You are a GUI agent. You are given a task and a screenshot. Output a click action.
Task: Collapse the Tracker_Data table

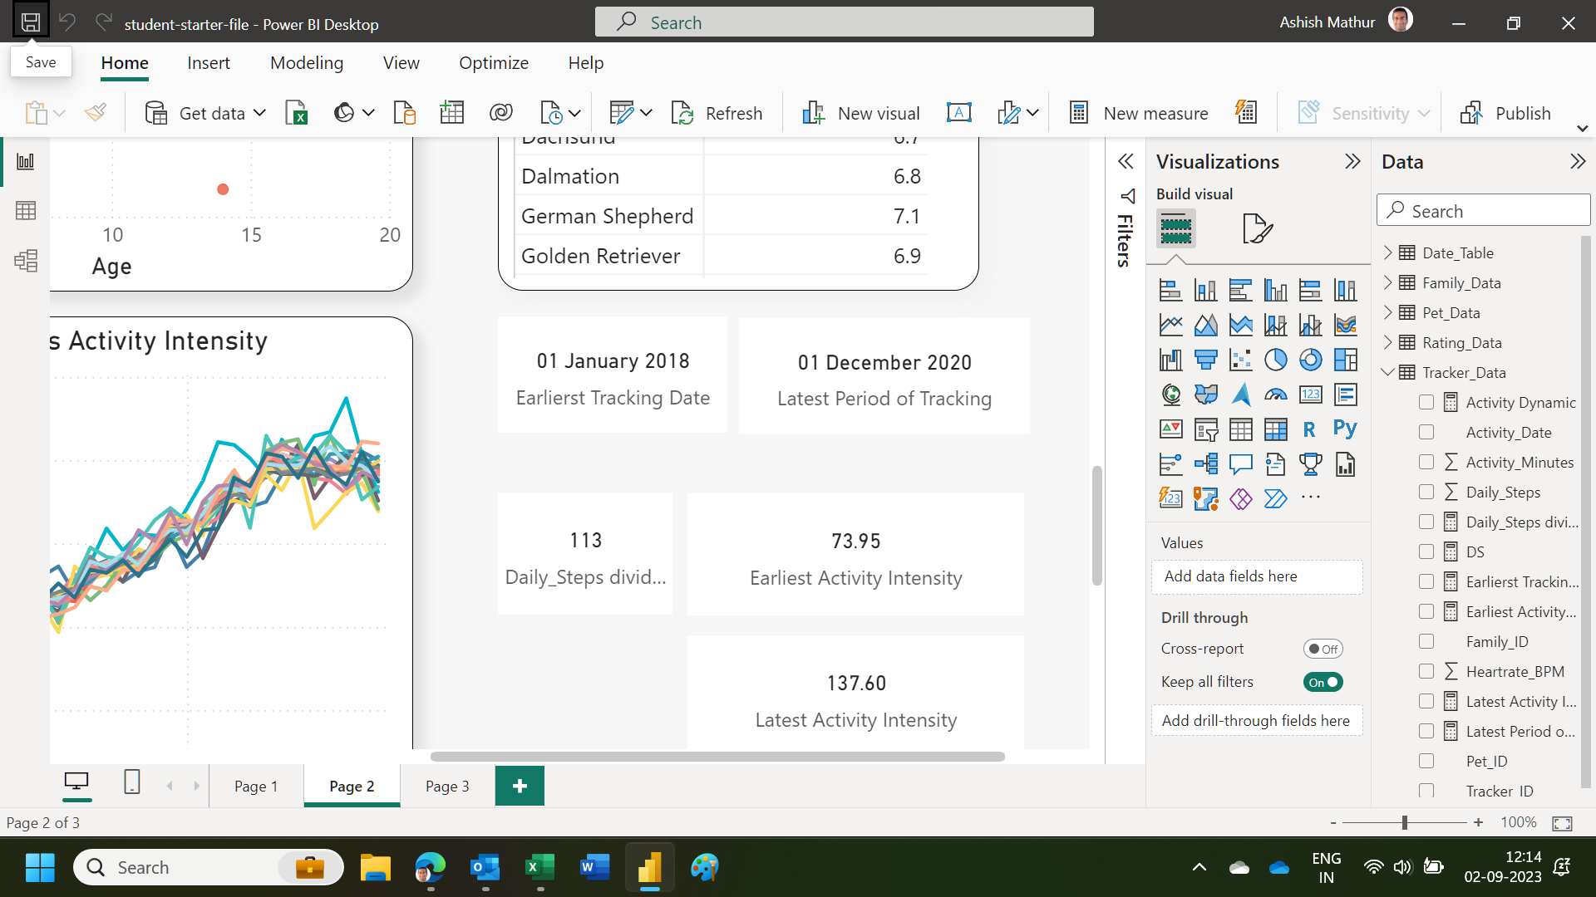(1387, 372)
